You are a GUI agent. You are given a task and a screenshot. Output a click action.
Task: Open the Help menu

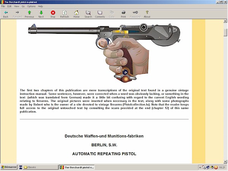coord(40,6)
